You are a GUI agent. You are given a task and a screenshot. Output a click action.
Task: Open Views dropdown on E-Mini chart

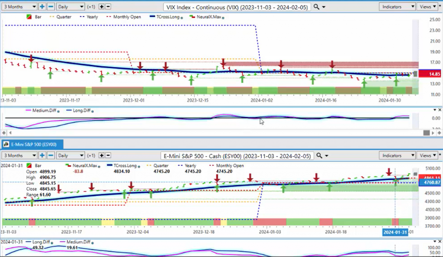(x=427, y=155)
